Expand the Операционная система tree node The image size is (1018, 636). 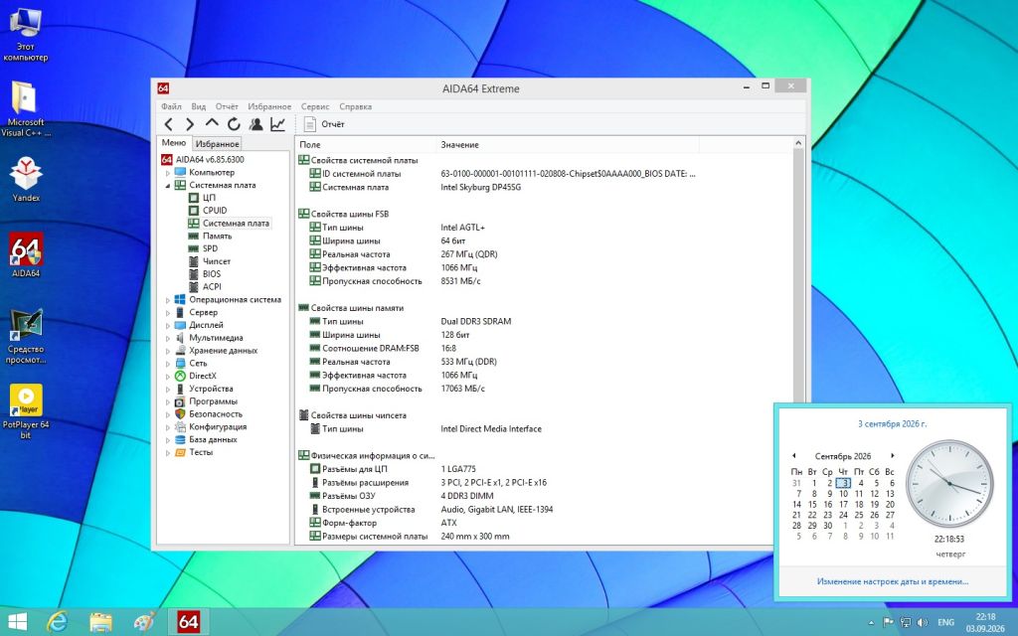tap(167, 300)
